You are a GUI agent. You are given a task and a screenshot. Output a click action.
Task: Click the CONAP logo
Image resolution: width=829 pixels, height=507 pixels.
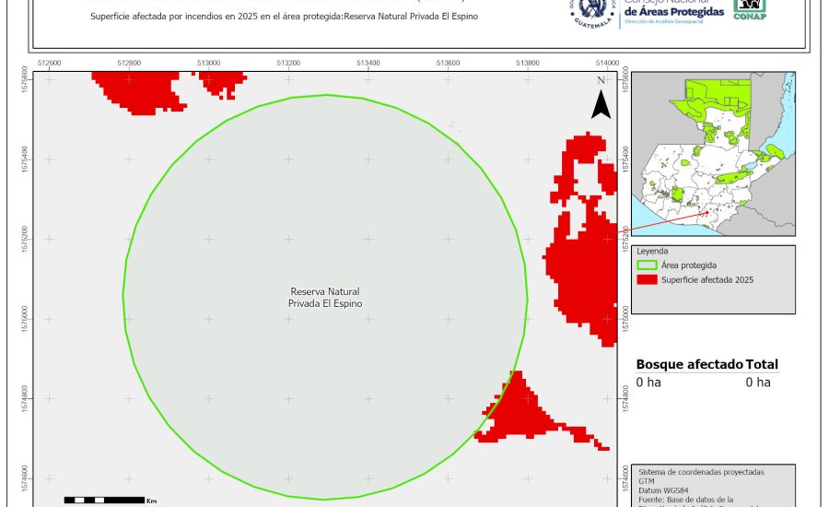pyautogui.click(x=749, y=9)
